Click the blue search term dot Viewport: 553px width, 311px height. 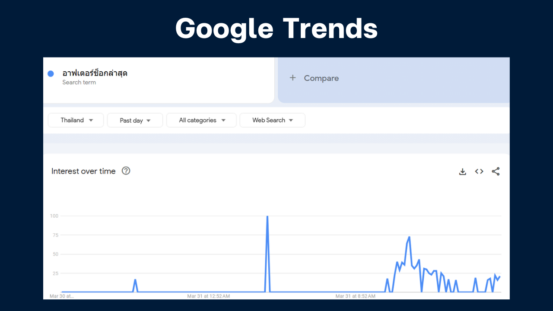51,74
